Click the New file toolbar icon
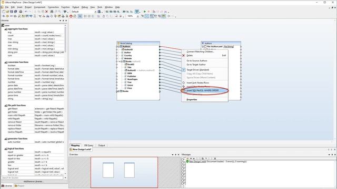337x189 pixels. coord(4,12)
